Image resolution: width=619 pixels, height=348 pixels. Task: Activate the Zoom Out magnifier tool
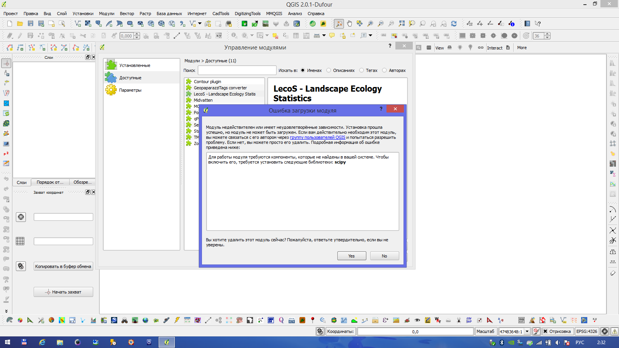381,24
